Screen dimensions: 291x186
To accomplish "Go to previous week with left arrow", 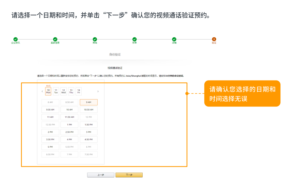I will (x=42, y=92).
